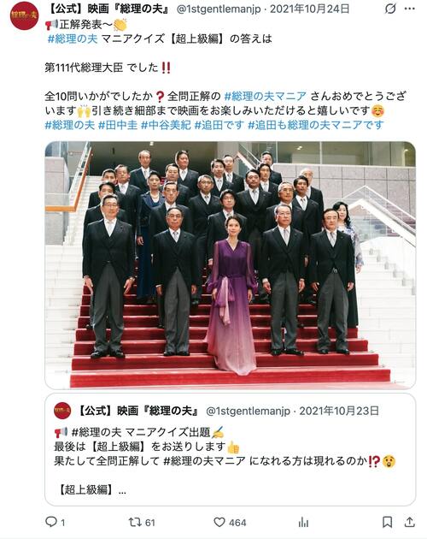Open the 2021年10月24日 timestamp link
Image resolution: width=427 pixels, height=539 pixels.
(310, 9)
